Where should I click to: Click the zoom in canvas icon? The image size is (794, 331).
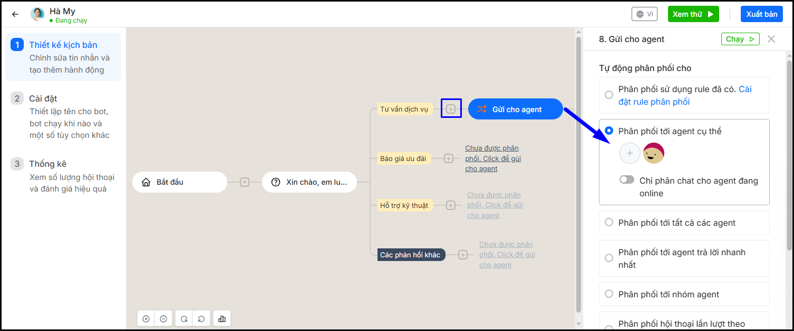146,319
